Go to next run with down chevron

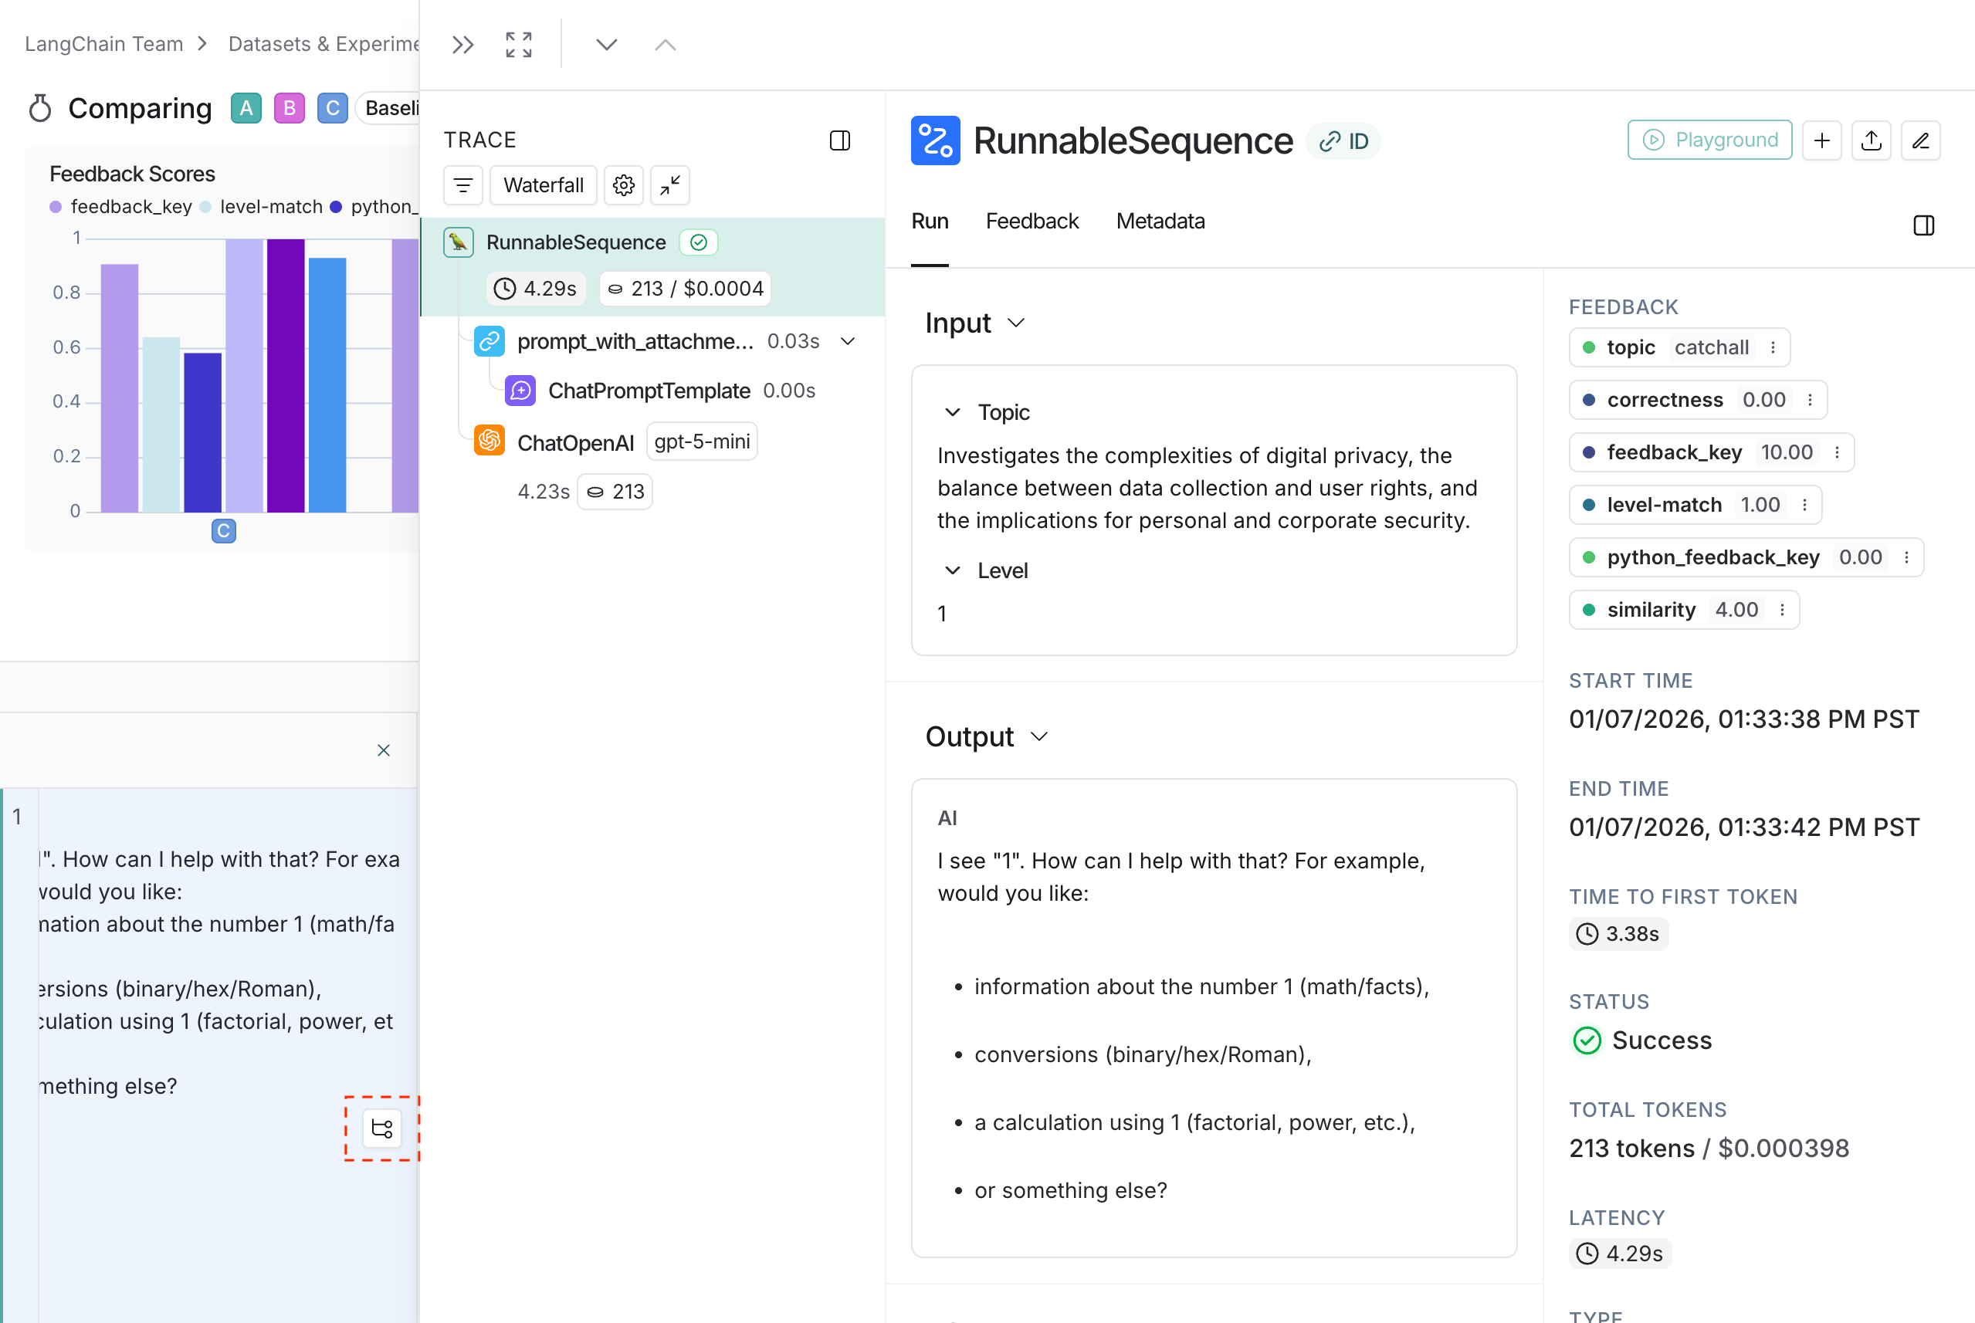click(606, 45)
